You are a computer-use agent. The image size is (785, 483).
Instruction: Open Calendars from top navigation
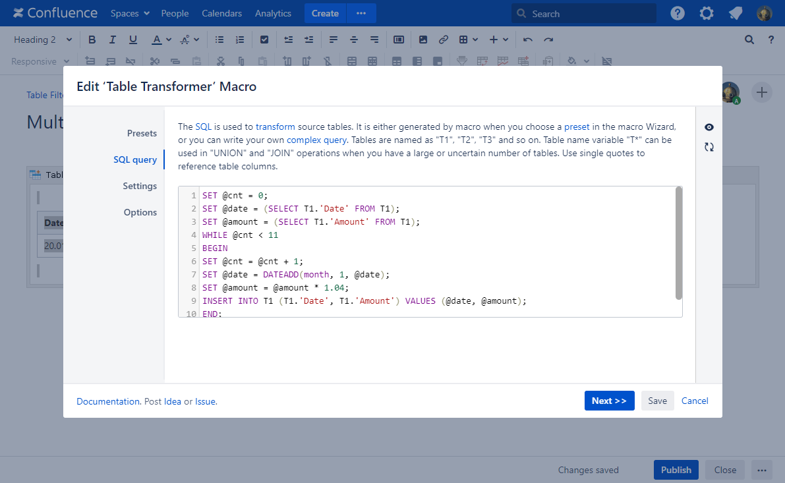point(221,14)
